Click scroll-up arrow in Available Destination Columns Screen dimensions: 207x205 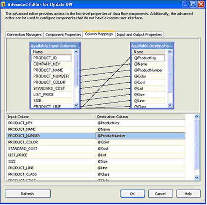click(x=170, y=52)
